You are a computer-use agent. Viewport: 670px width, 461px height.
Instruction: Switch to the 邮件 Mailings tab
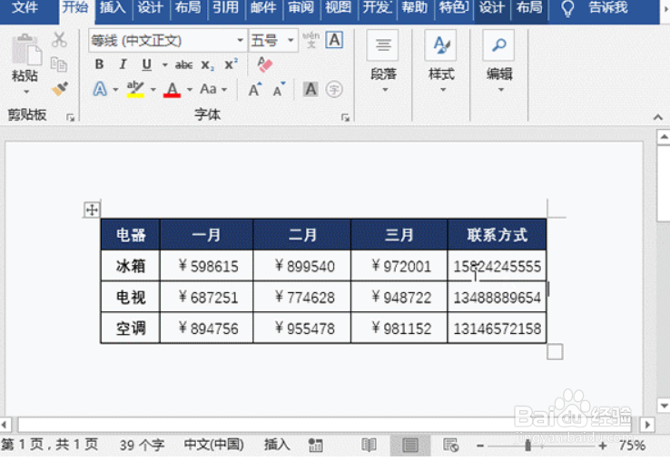click(x=263, y=7)
